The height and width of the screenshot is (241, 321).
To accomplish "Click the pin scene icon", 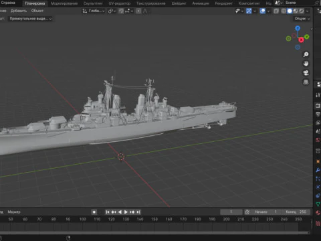I will pyautogui.click(x=317, y=3).
